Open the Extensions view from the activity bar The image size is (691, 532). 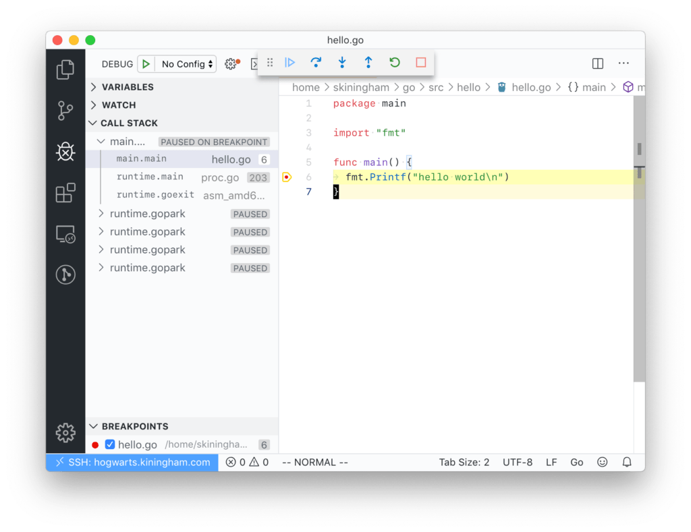point(65,193)
